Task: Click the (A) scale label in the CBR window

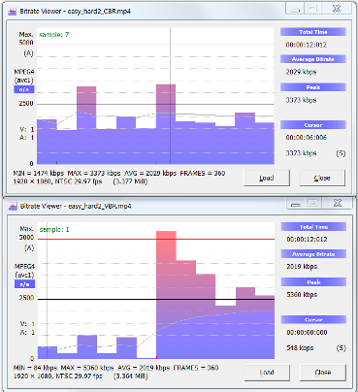Action: pyautogui.click(x=28, y=53)
